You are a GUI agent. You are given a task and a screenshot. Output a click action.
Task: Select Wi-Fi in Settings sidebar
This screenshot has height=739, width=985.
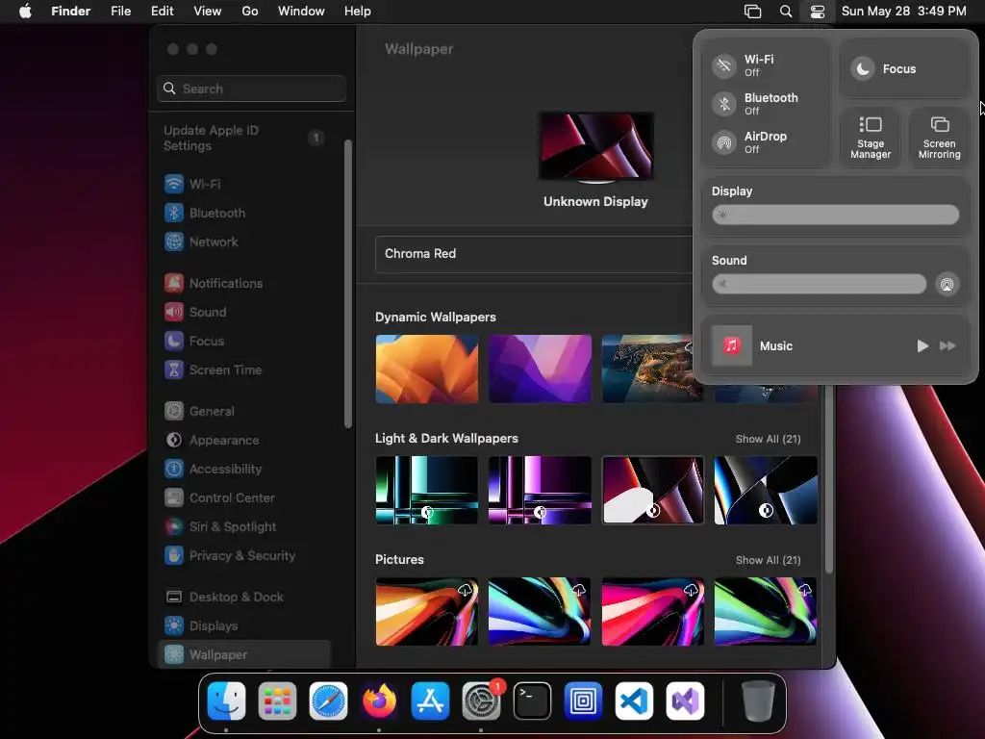243,184
